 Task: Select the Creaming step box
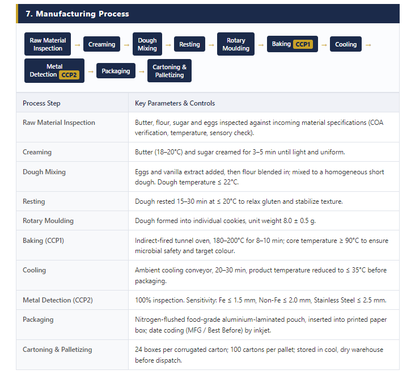coord(101,44)
